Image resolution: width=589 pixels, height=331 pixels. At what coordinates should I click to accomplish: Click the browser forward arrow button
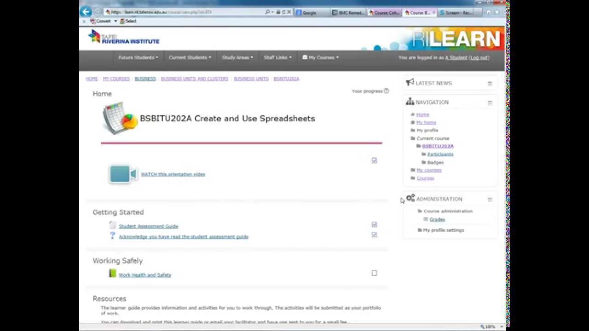coord(98,12)
